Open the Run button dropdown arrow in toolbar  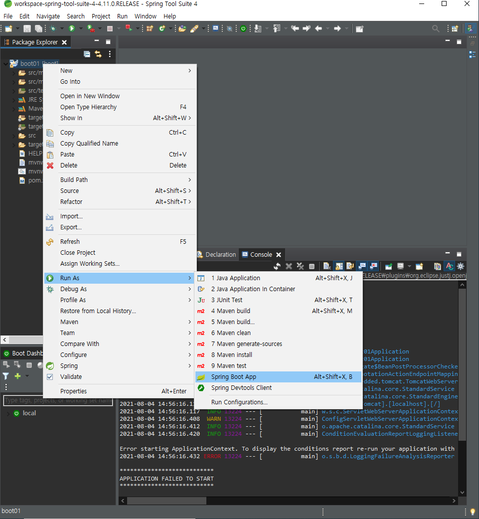point(81,29)
